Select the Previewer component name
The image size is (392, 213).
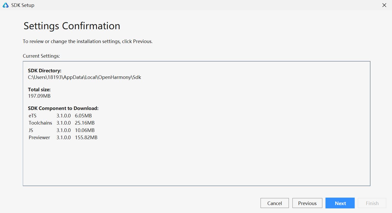(39, 137)
